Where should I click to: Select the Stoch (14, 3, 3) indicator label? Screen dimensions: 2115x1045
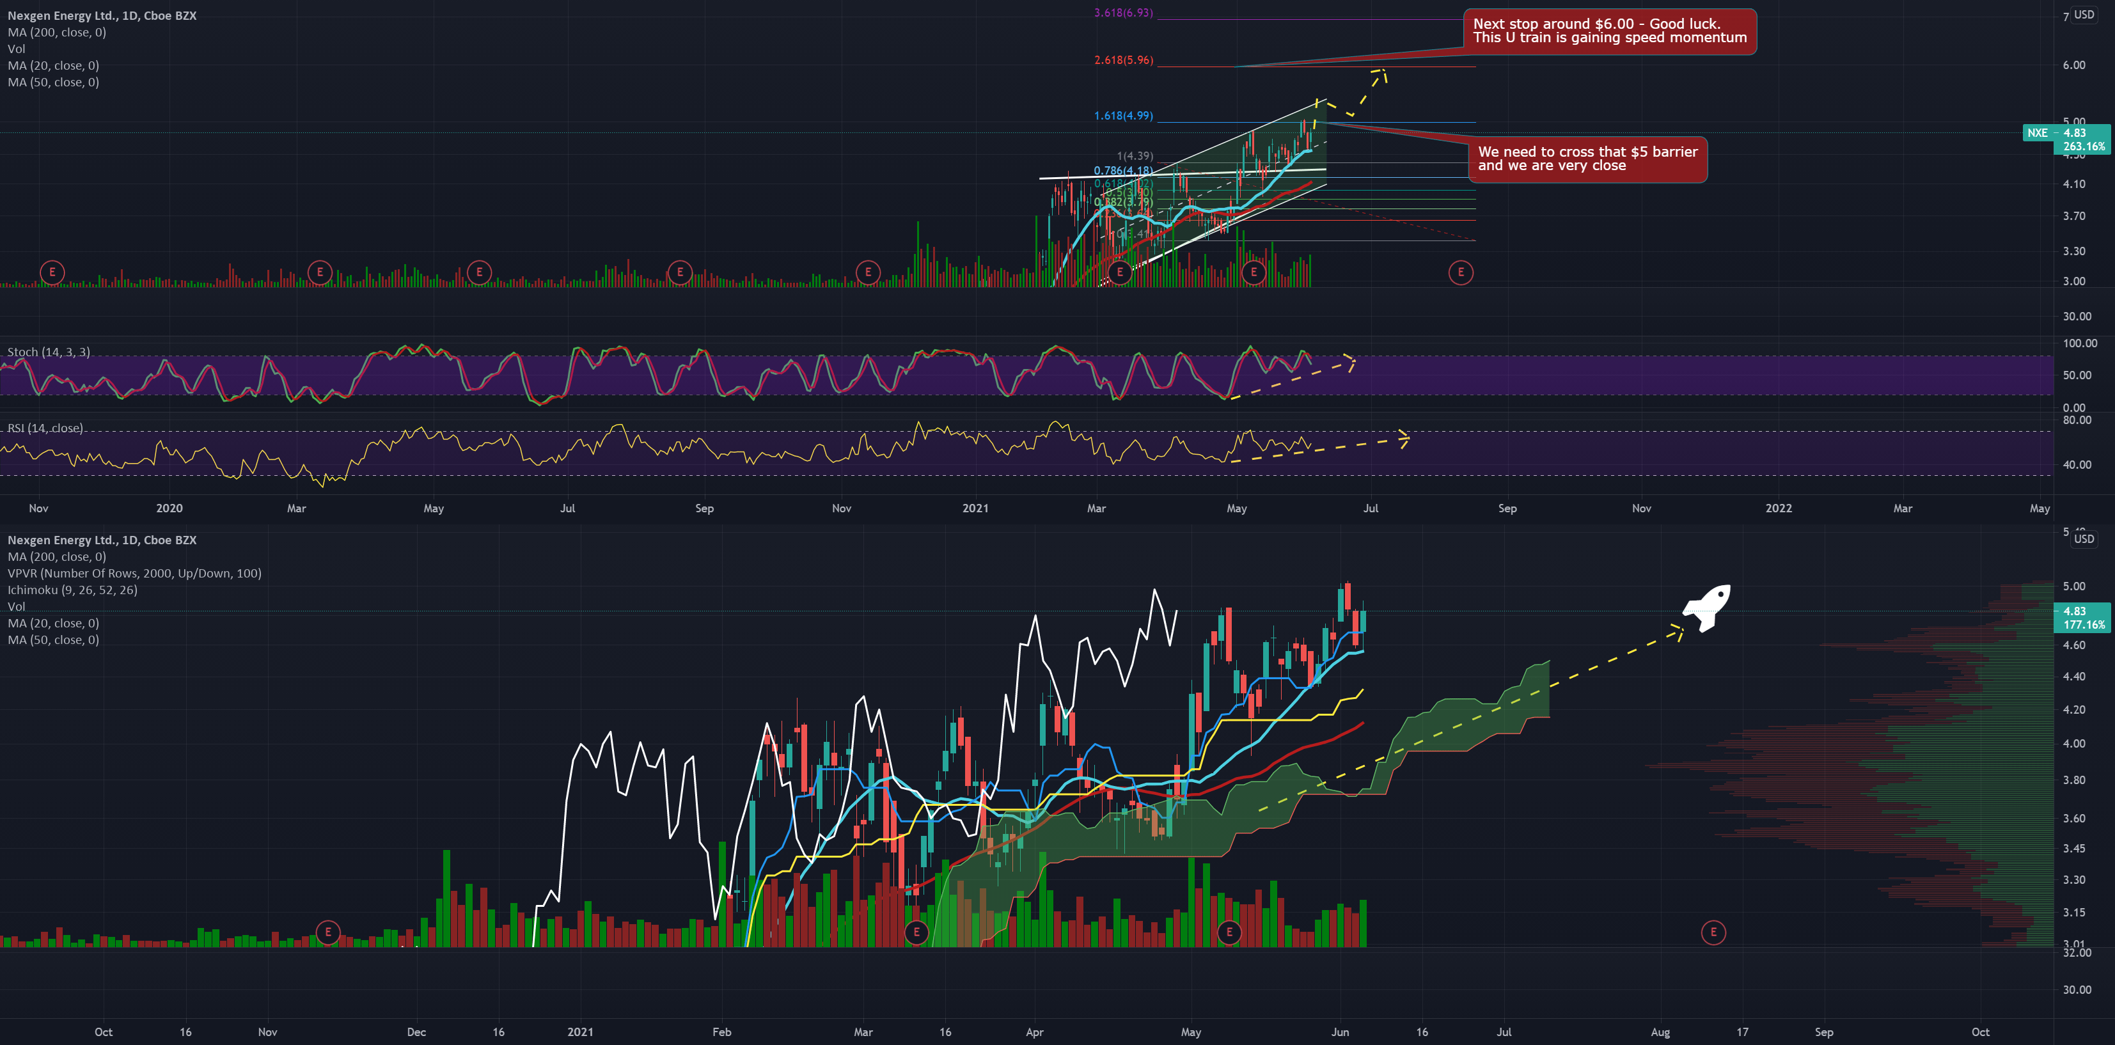coord(49,351)
